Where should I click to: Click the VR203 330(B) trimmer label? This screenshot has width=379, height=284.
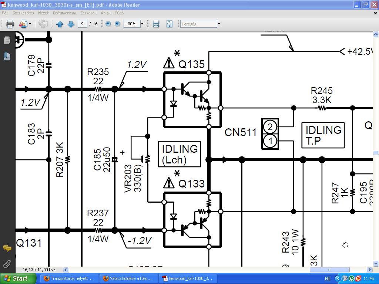(x=133, y=179)
